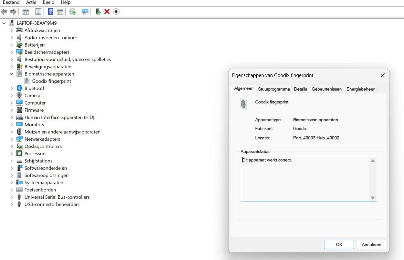Expand the Systeemapparaten category

click(x=12, y=183)
